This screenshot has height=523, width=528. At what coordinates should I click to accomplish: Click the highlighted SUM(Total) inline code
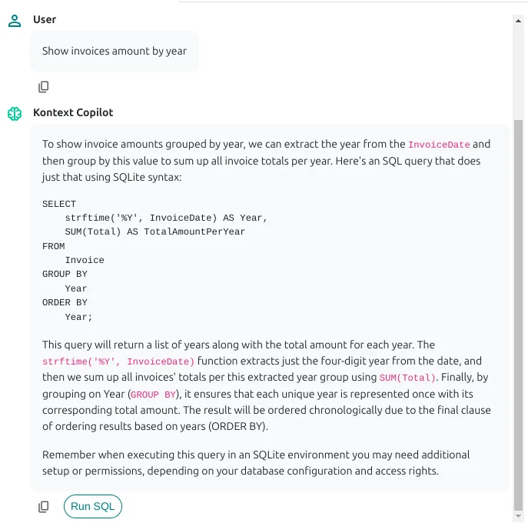pos(407,378)
